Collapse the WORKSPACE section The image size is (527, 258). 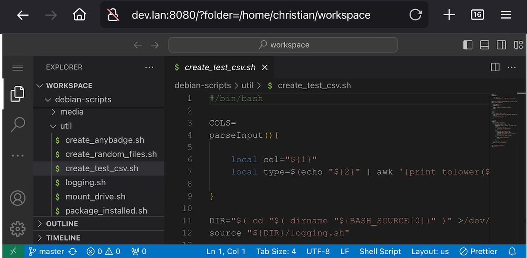99,85
